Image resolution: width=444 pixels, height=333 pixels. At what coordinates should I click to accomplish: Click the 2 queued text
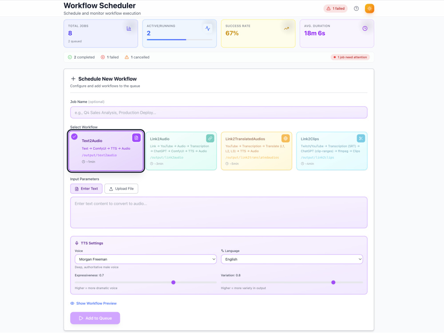point(75,41)
